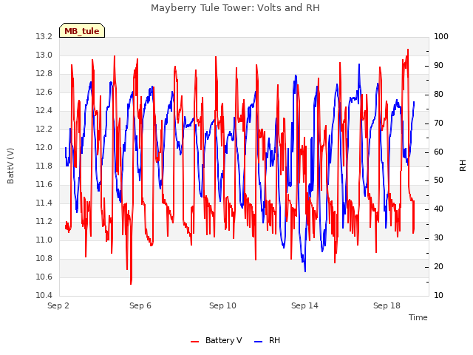Click the 10.4 voltage tick label
The height and width of the screenshot is (355, 473).
click(x=44, y=296)
